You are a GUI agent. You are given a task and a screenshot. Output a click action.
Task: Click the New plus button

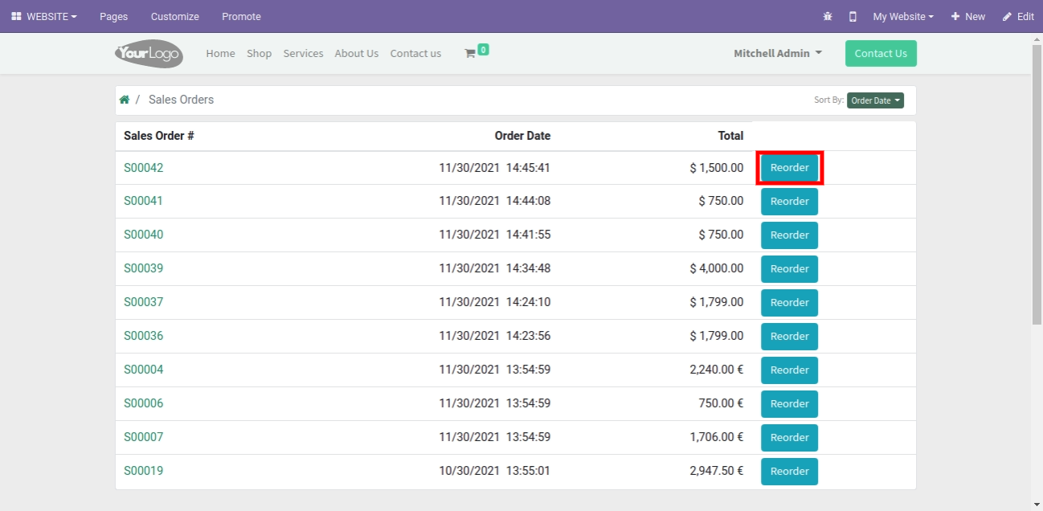(967, 16)
